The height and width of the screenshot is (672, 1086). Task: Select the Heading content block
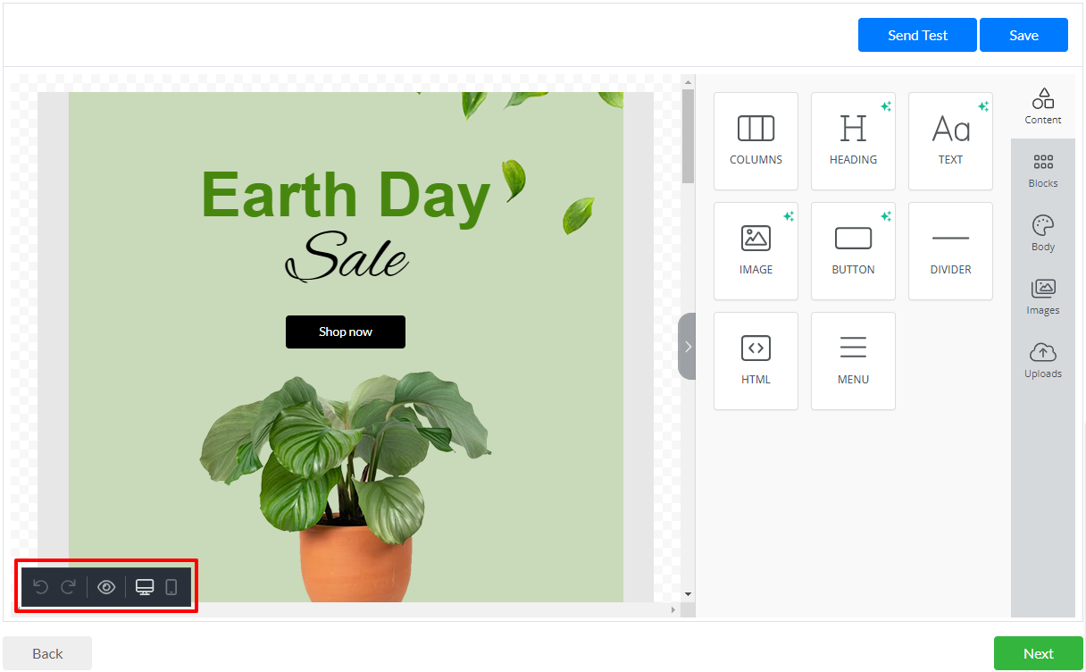point(853,141)
